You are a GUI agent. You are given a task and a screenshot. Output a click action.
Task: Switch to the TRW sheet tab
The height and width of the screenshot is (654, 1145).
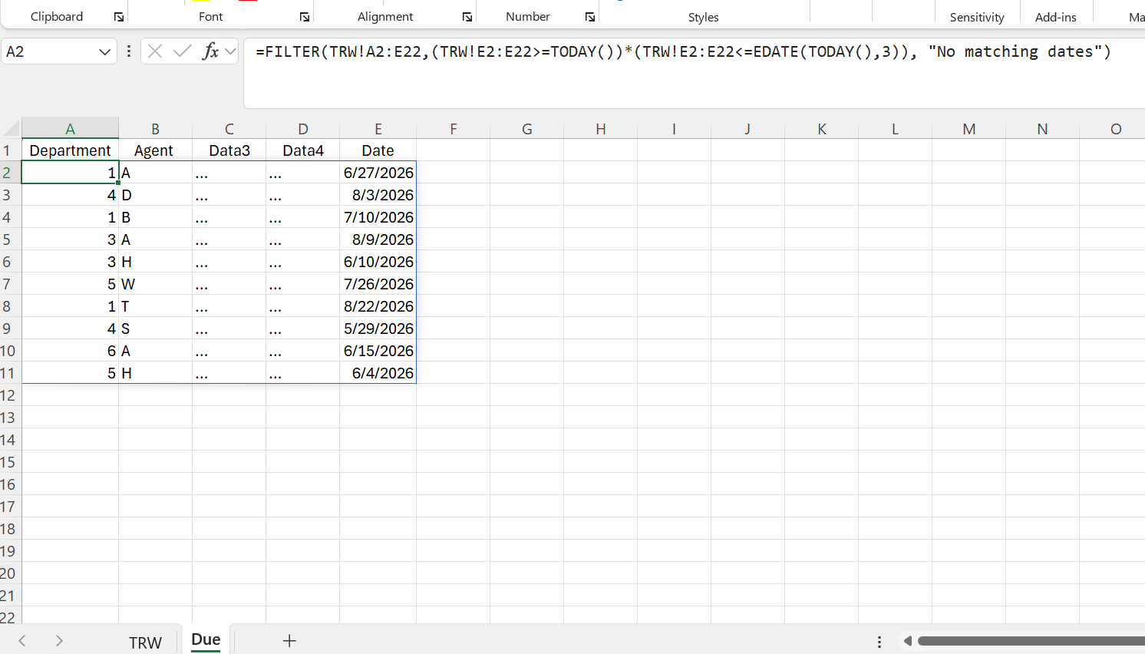pyautogui.click(x=145, y=642)
